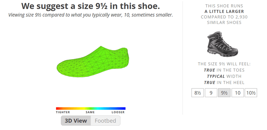Click the TIGHTER legend label
The height and width of the screenshot is (130, 267).
click(63, 112)
